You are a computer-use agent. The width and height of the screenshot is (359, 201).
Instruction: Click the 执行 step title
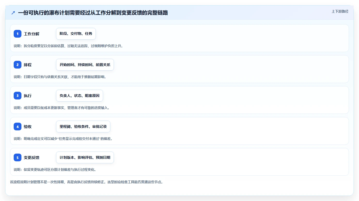point(28,96)
